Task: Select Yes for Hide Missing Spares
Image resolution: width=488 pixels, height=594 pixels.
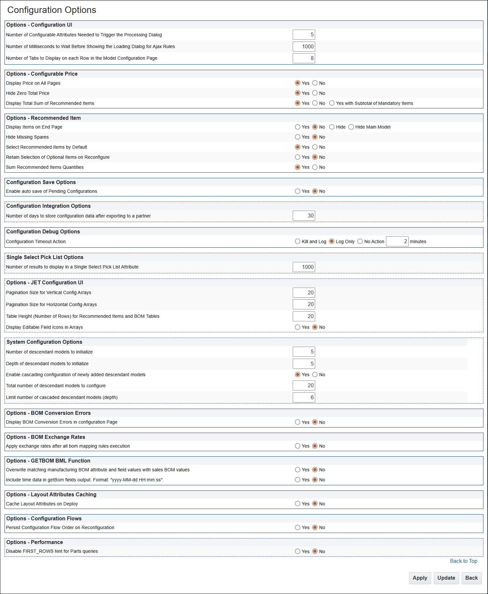Action: 298,137
